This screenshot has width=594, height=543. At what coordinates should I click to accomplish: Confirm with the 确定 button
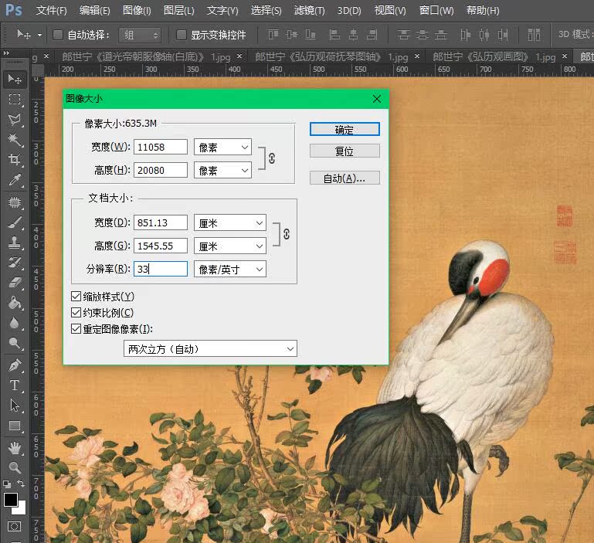pyautogui.click(x=345, y=129)
